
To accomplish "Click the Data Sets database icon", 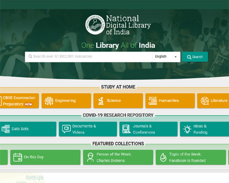I will point(5,129).
